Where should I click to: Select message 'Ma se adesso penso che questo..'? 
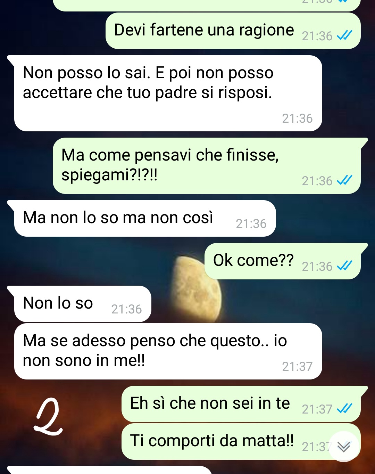(x=168, y=351)
